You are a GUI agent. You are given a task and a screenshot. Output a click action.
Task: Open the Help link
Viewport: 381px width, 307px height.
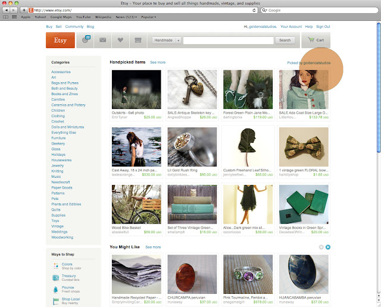[x=309, y=26]
